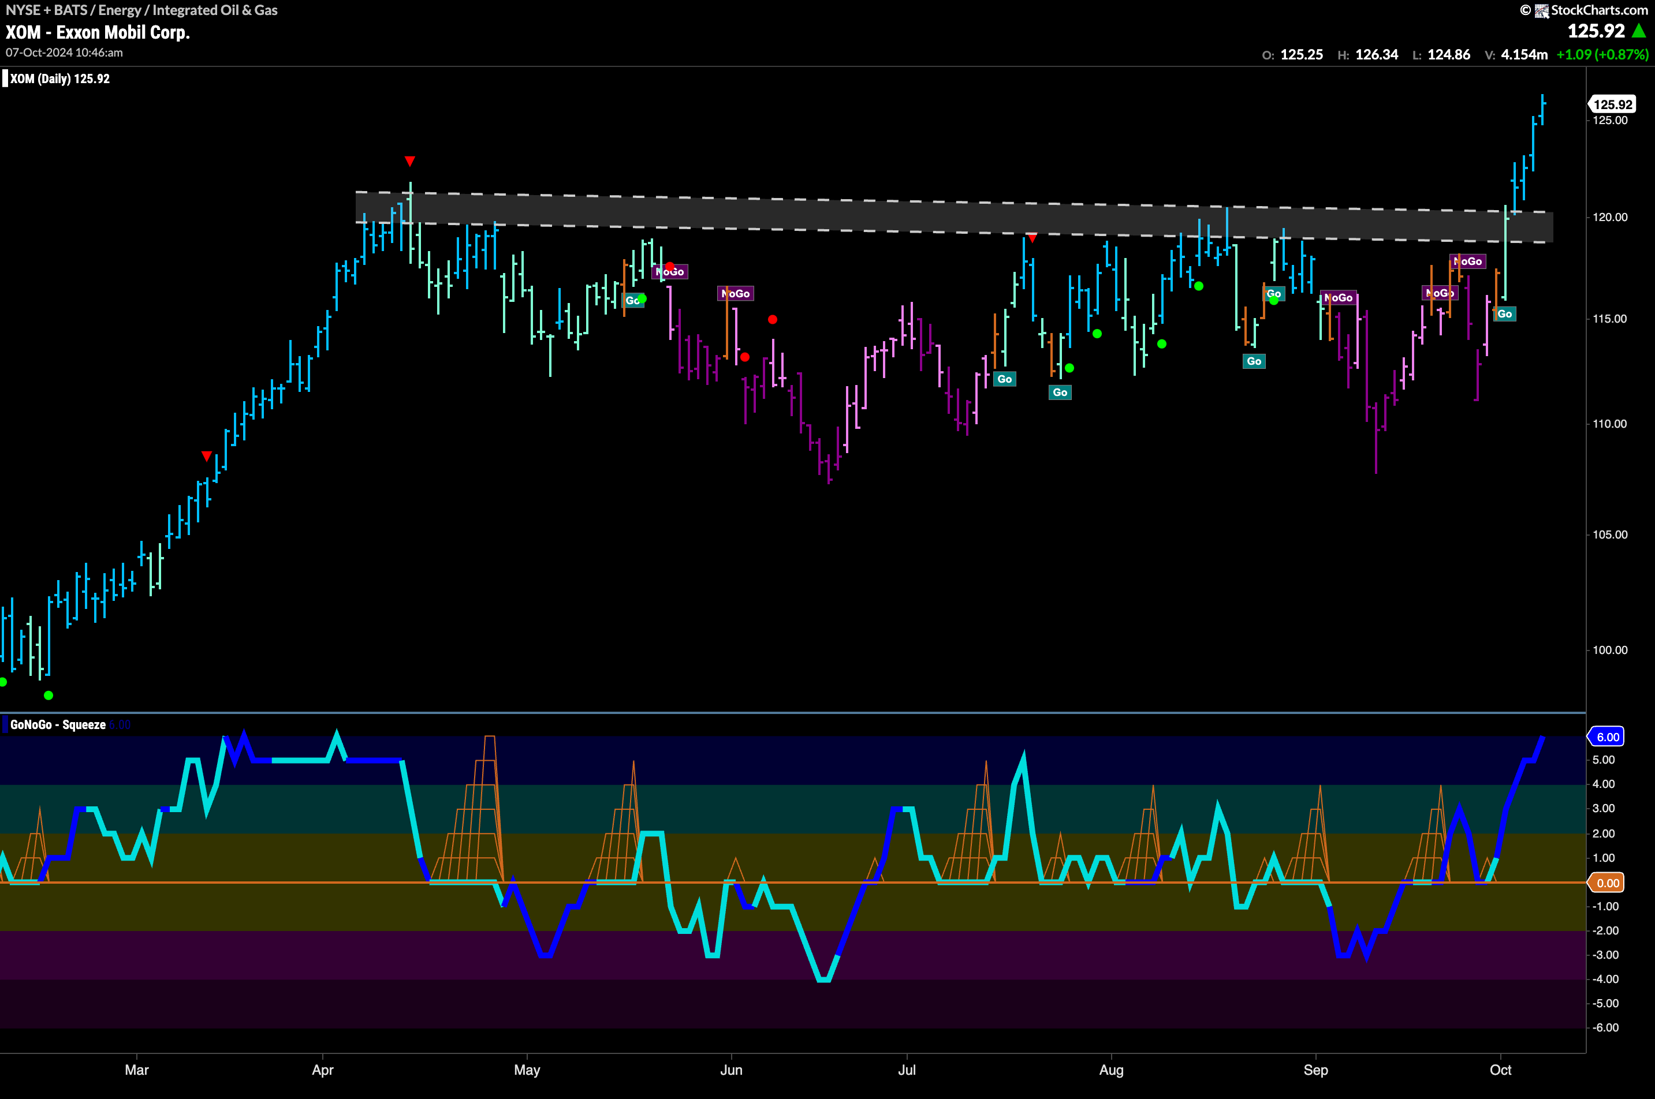Viewport: 1655px width, 1099px height.
Task: Click the 07-Oct-2024 timestamp
Action: [x=65, y=53]
